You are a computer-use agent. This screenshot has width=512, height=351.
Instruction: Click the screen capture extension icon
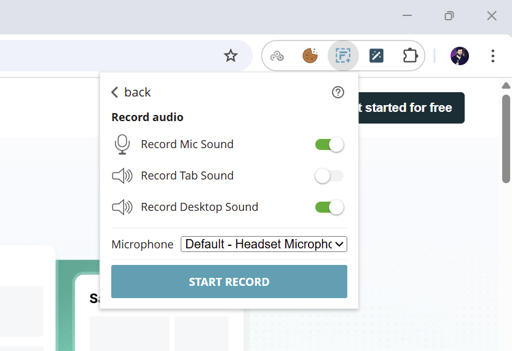pos(343,55)
